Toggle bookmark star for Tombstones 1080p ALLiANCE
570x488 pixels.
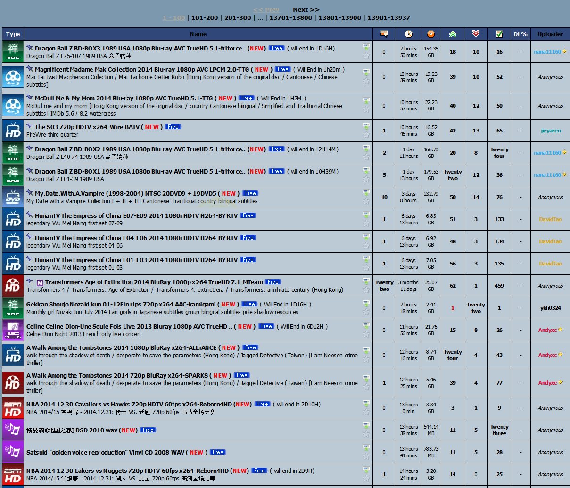(366, 359)
